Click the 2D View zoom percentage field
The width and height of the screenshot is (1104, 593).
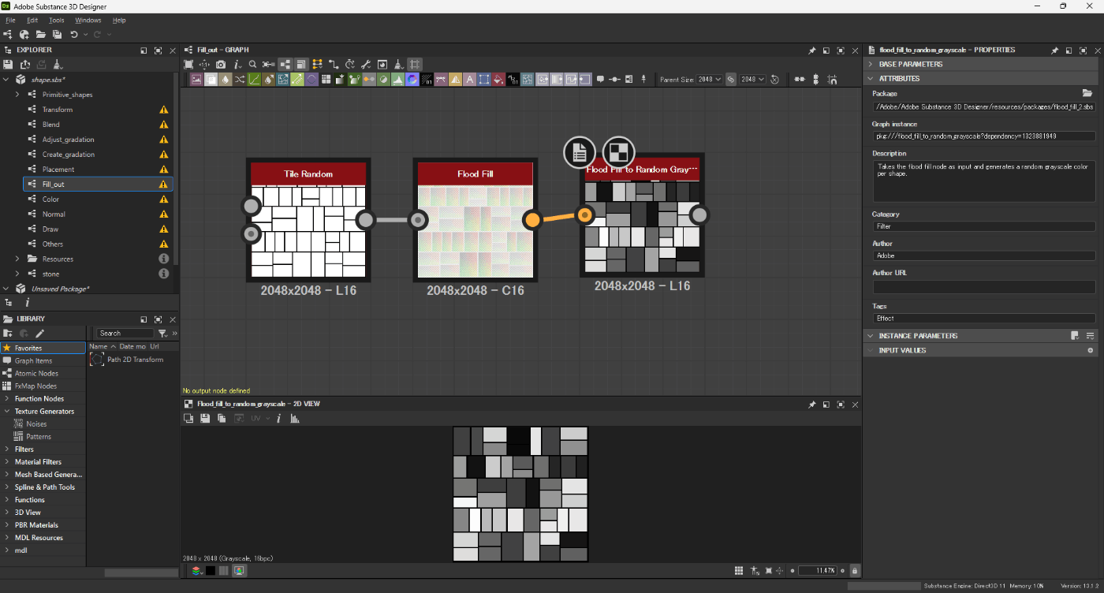click(x=817, y=570)
